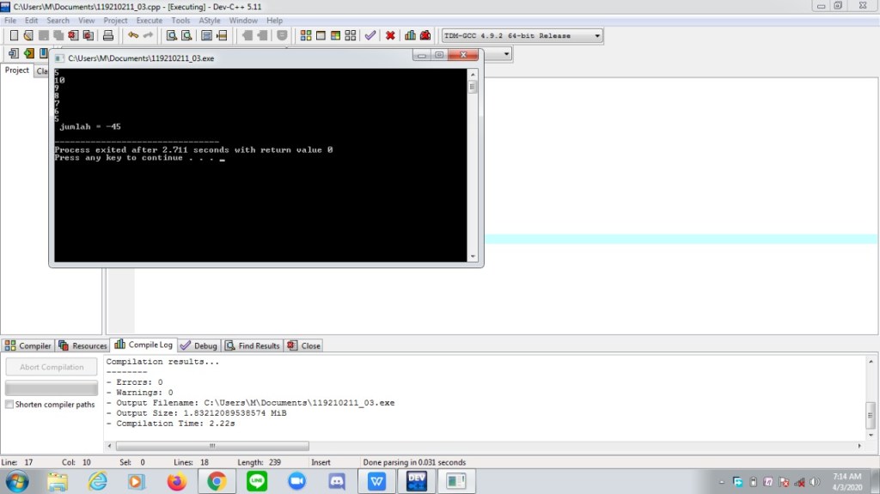Switch to the Find Results tab
Viewport: 880px width, 494px height.
pos(253,345)
